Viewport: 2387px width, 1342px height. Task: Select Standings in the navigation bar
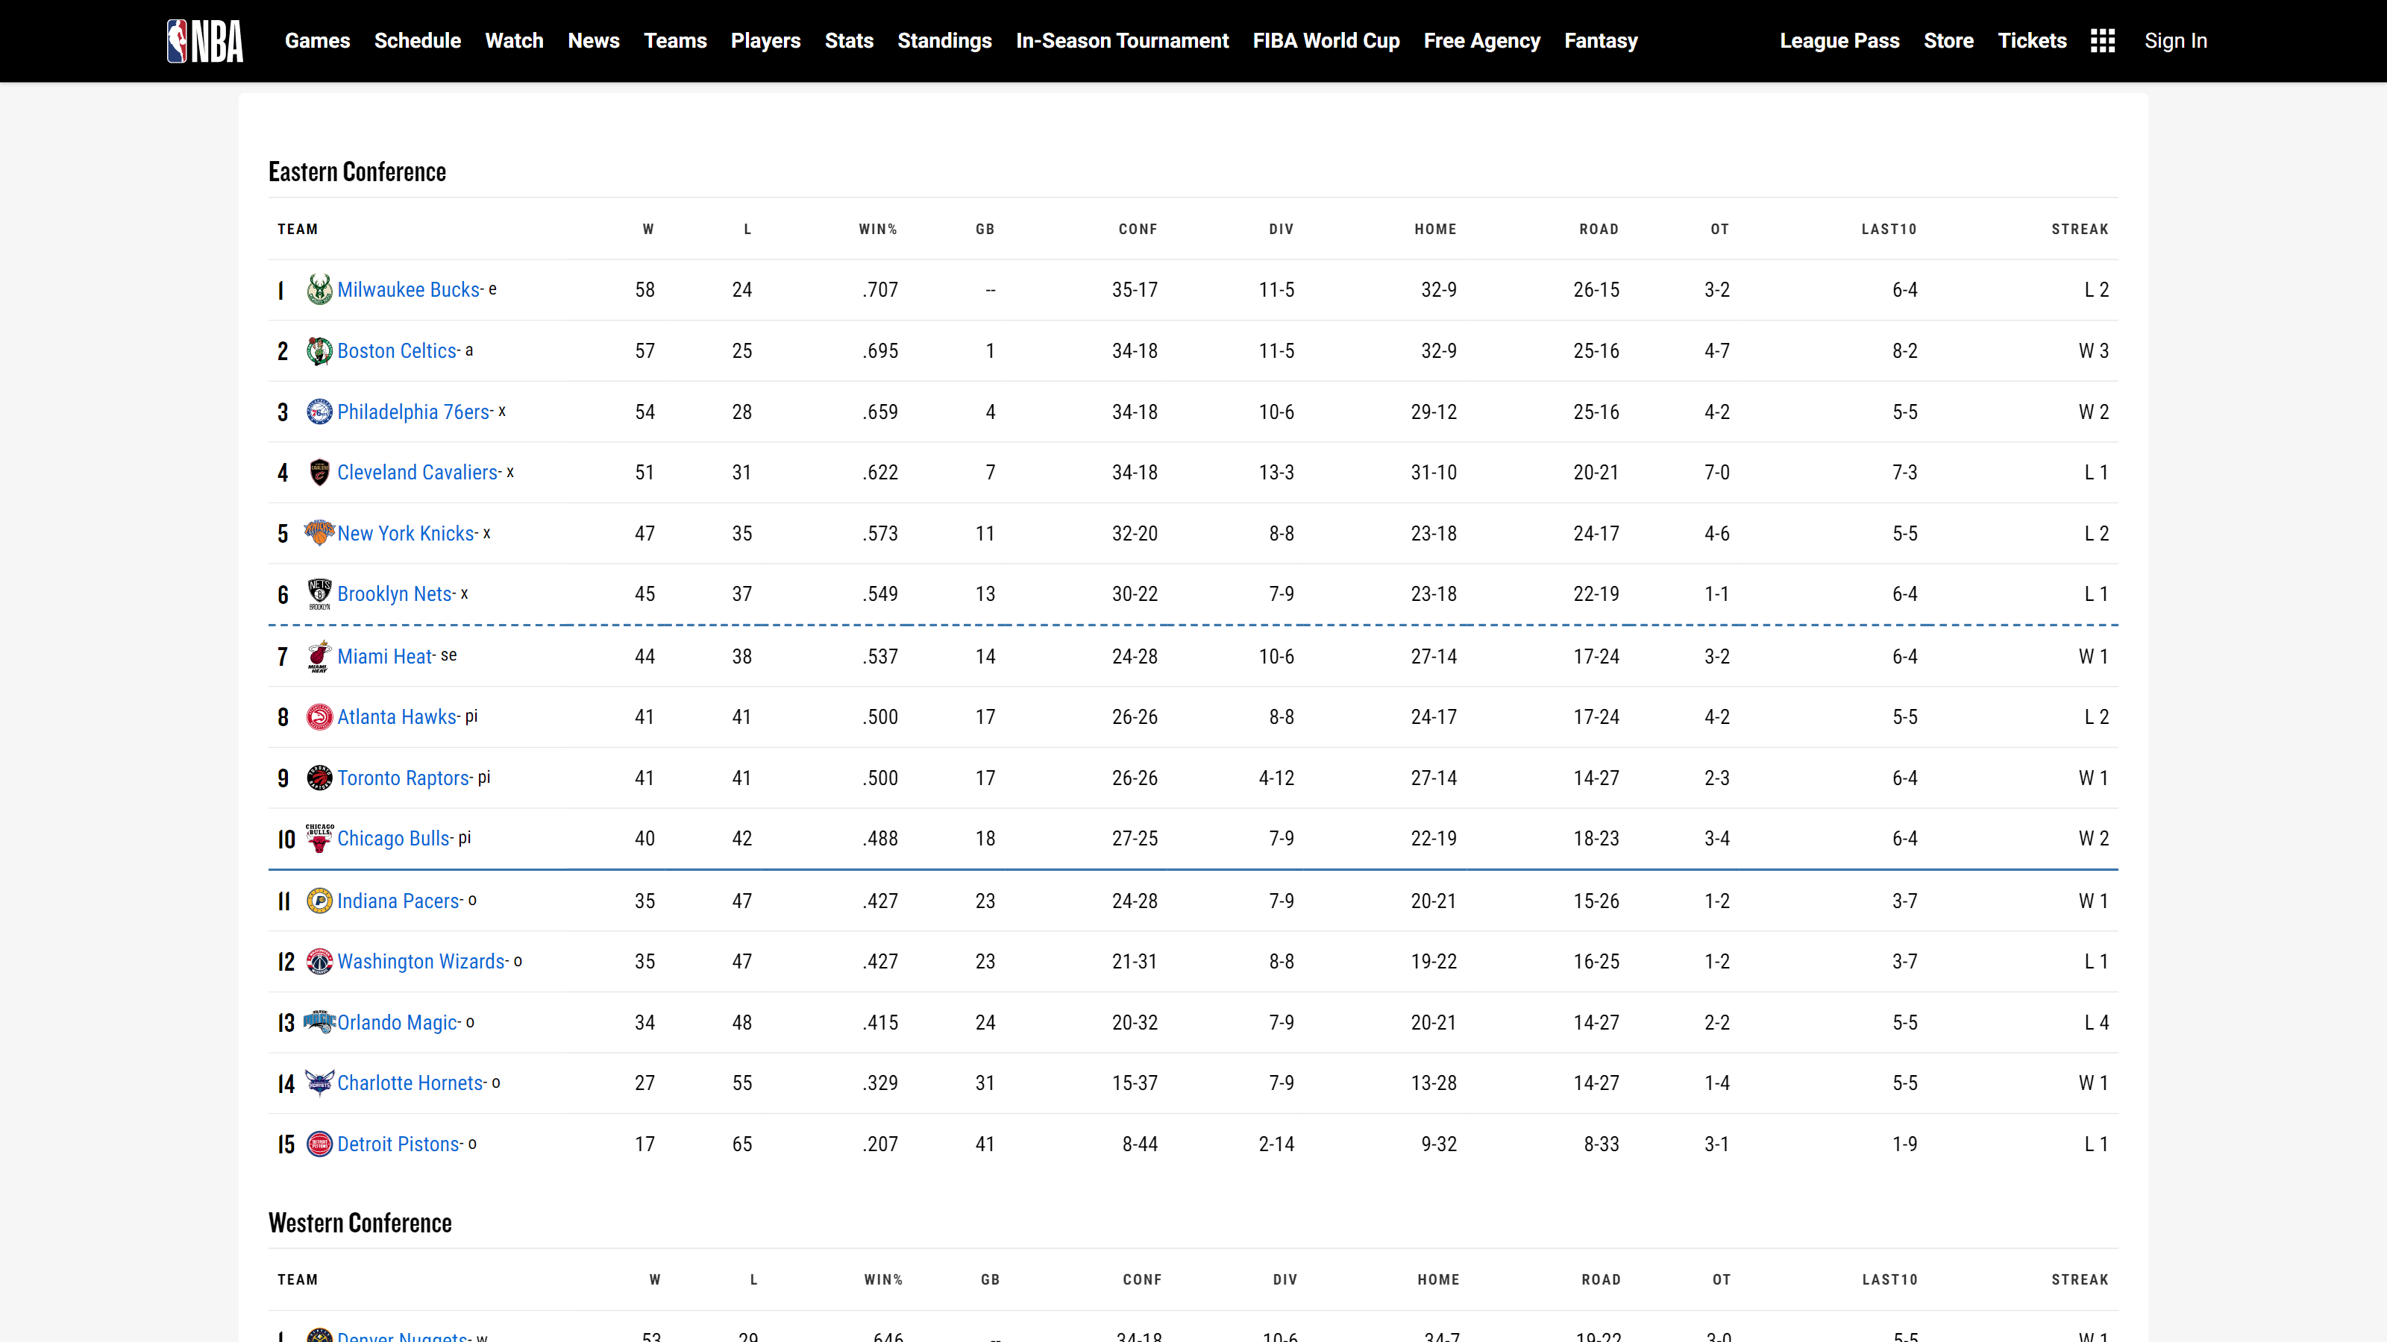[944, 41]
